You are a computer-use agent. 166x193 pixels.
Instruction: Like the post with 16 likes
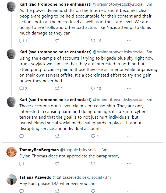pos(93,41)
